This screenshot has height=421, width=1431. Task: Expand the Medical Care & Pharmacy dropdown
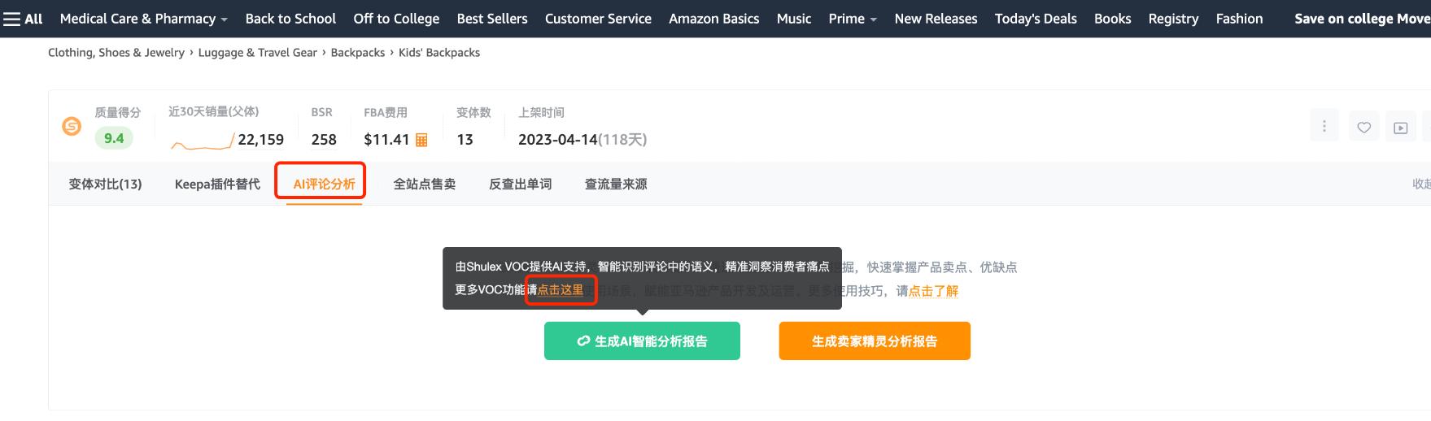pos(143,19)
